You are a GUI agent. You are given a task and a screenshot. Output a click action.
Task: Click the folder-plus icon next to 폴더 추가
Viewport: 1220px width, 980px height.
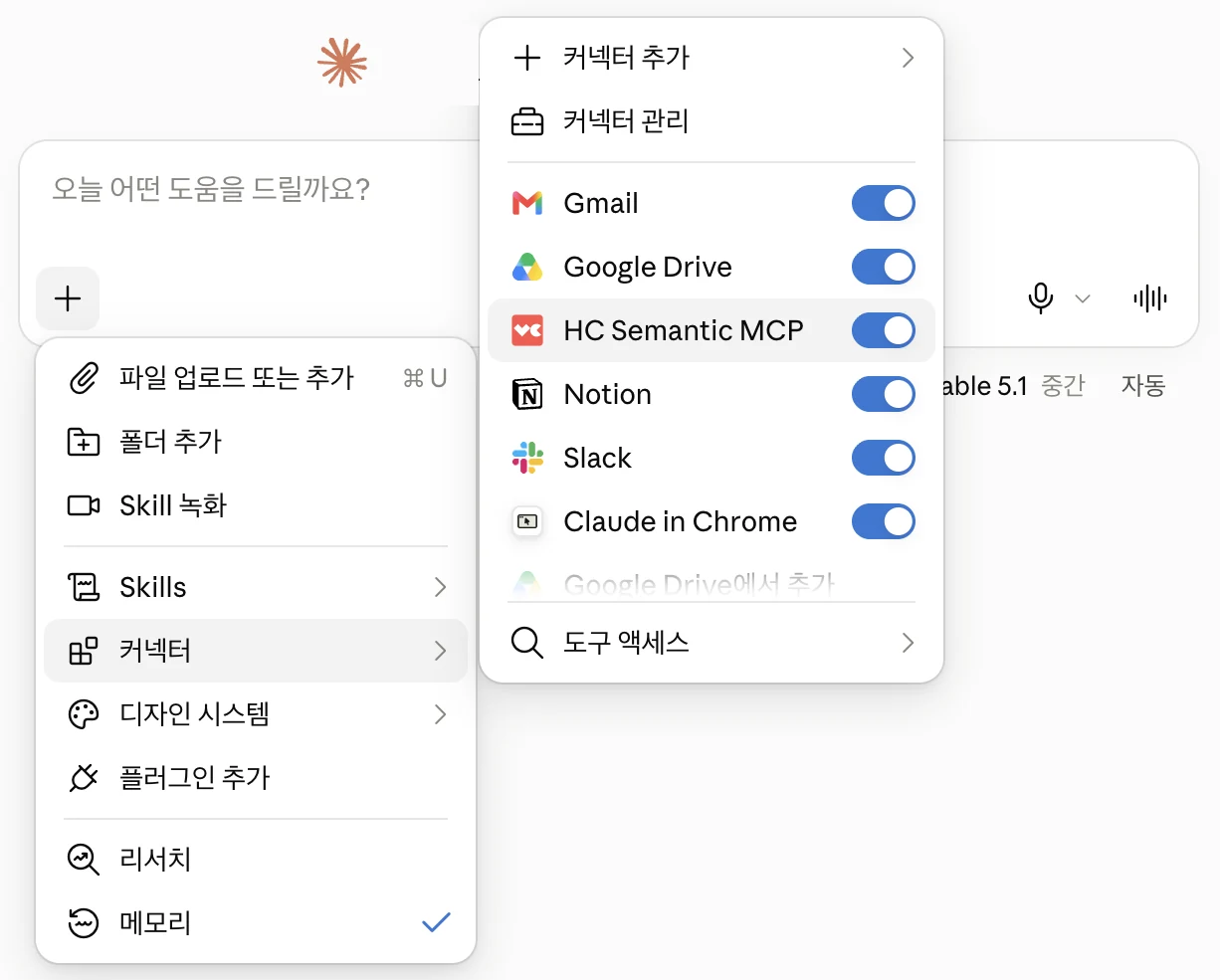pyautogui.click(x=84, y=442)
